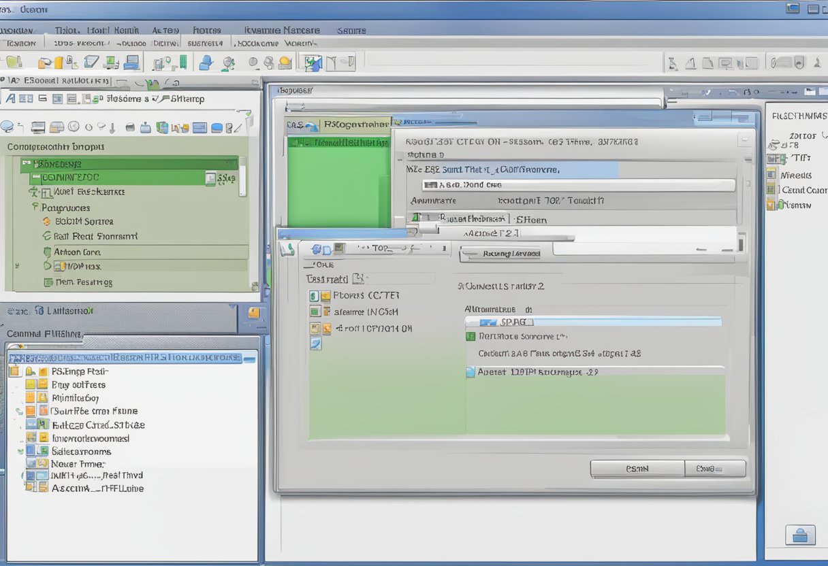This screenshot has width=828, height=566.
Task: Click the blue user figure toolbar icon
Action: tap(205, 63)
